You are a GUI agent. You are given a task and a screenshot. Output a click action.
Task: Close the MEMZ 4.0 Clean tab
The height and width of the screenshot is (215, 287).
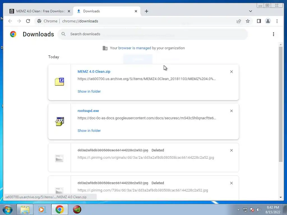[x=69, y=11]
